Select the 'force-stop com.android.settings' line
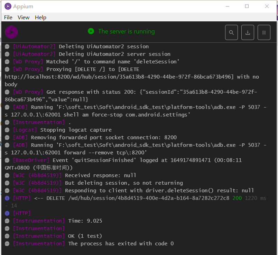278x255 pixels. 136,111
